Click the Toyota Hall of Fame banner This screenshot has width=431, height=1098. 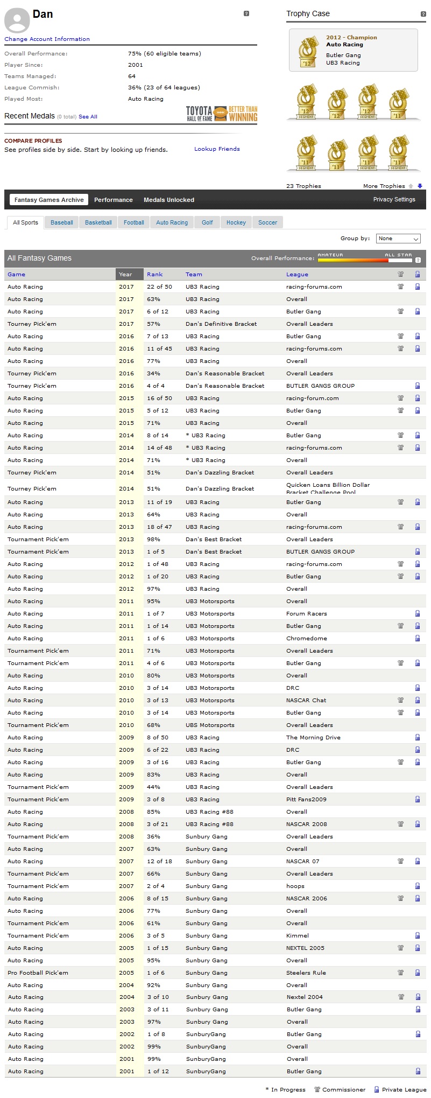pyautogui.click(x=221, y=114)
